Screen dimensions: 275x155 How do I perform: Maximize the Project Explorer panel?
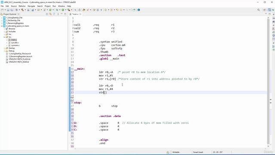[65, 14]
